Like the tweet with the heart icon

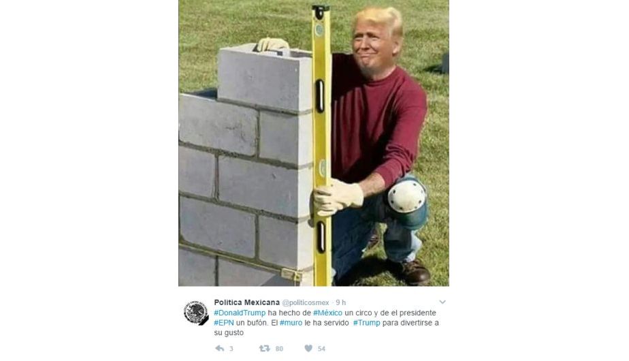pos(308,349)
